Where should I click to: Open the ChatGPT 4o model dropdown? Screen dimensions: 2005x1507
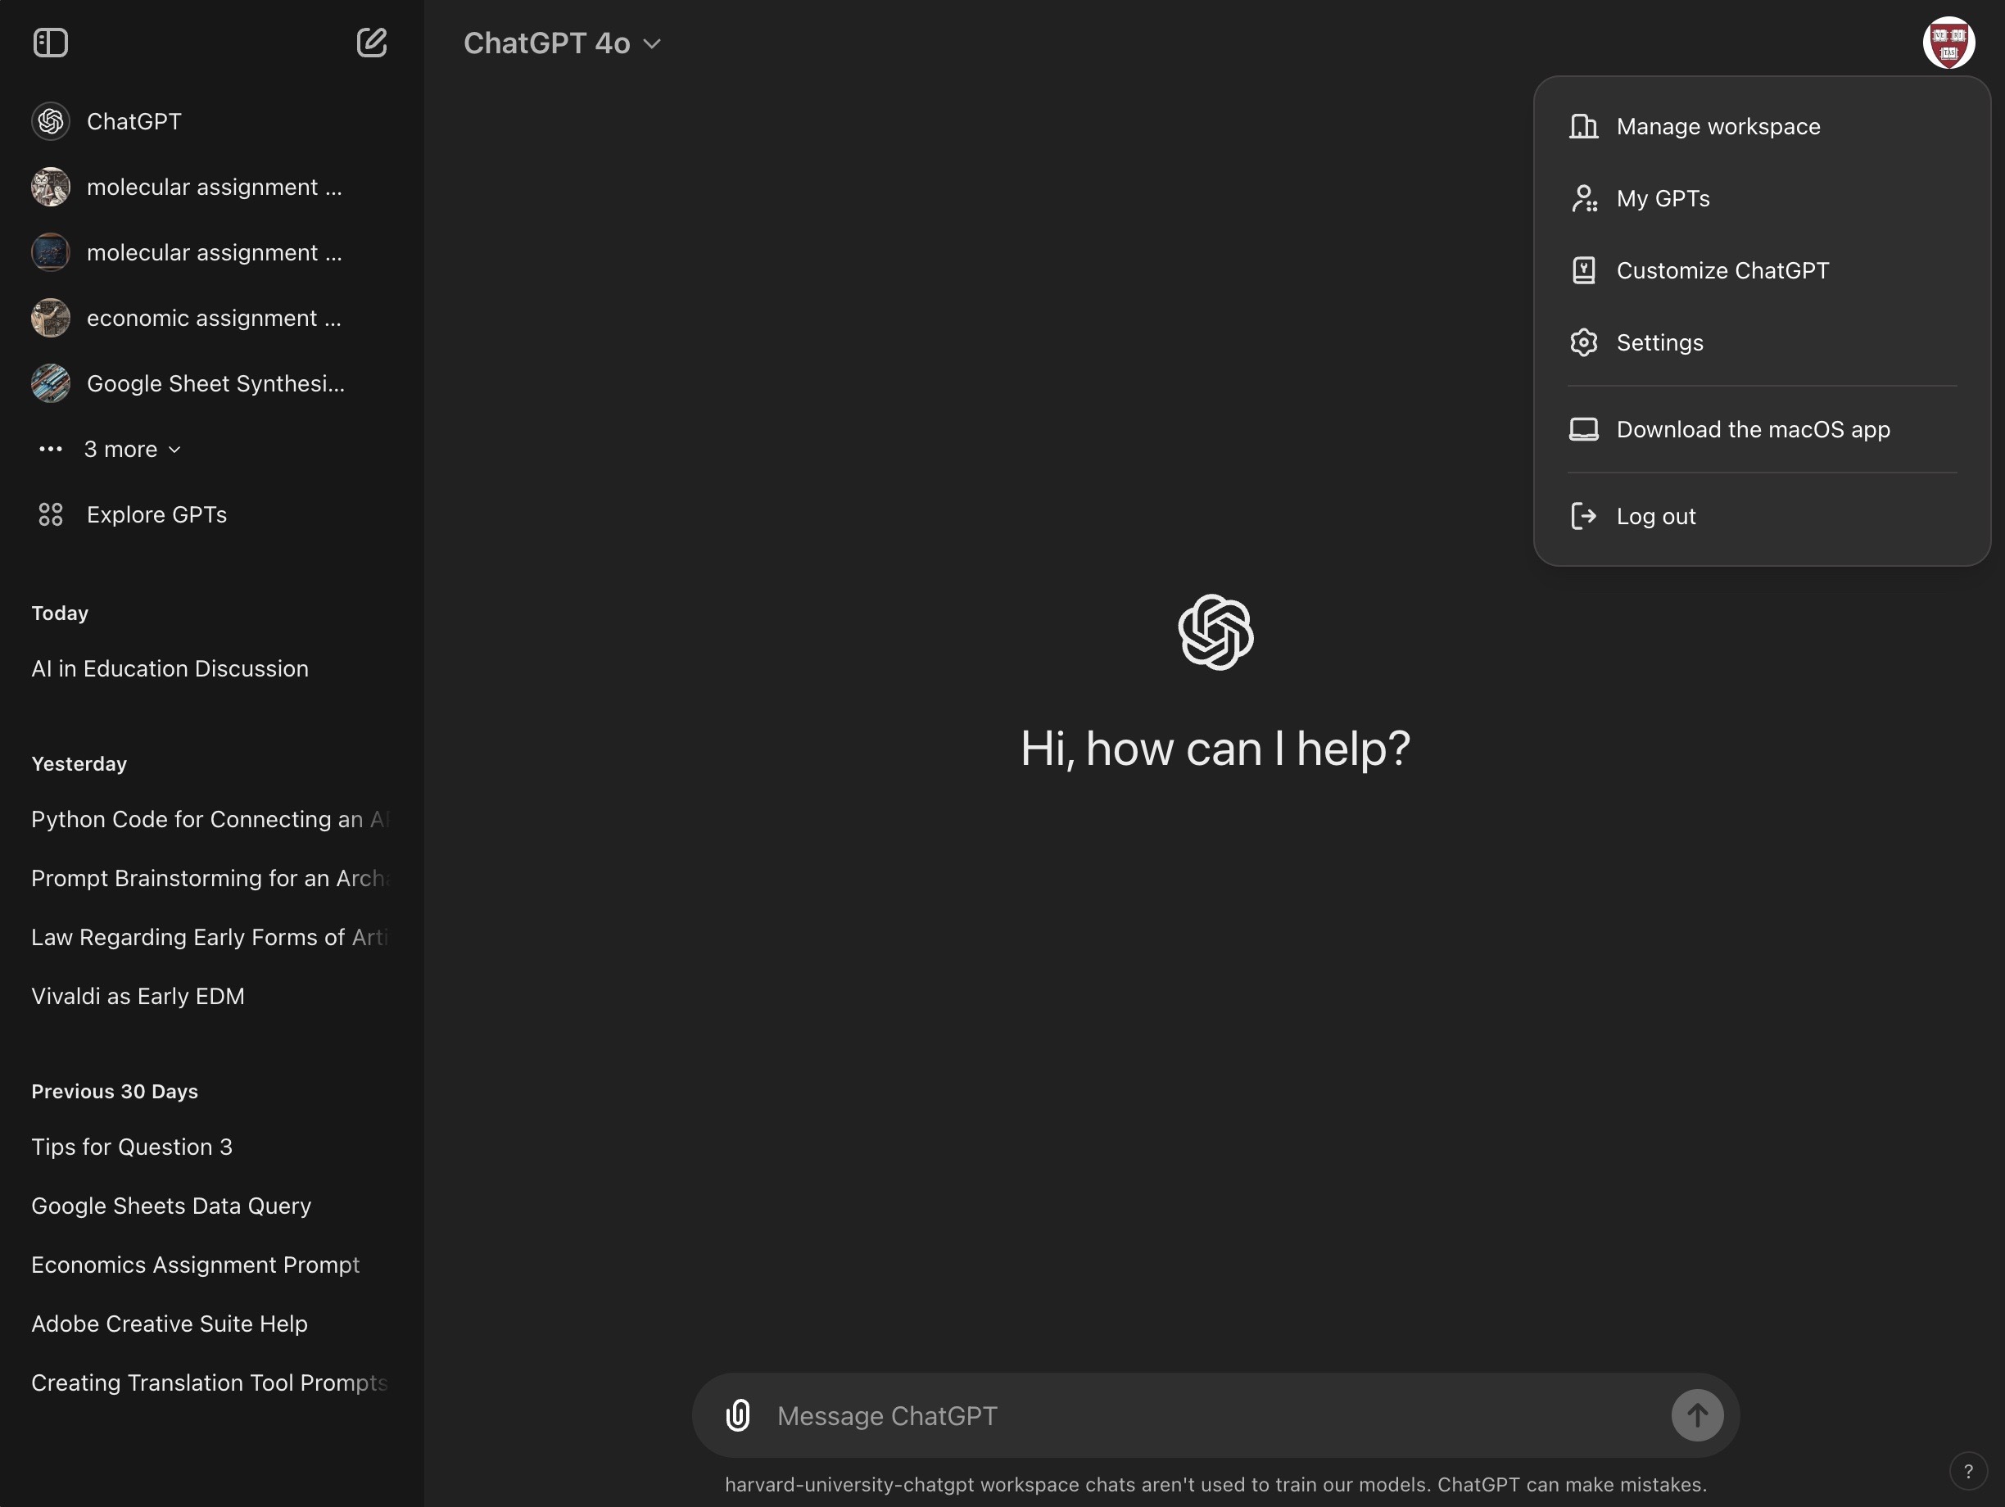(x=562, y=43)
